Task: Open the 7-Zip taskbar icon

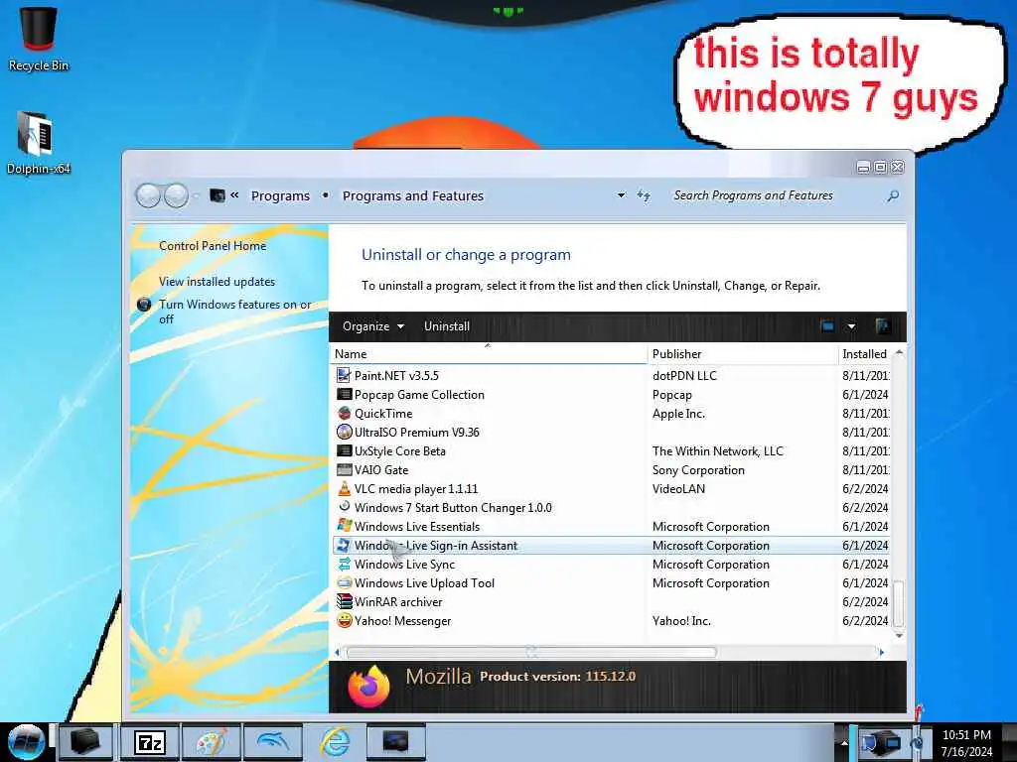Action: [150, 742]
